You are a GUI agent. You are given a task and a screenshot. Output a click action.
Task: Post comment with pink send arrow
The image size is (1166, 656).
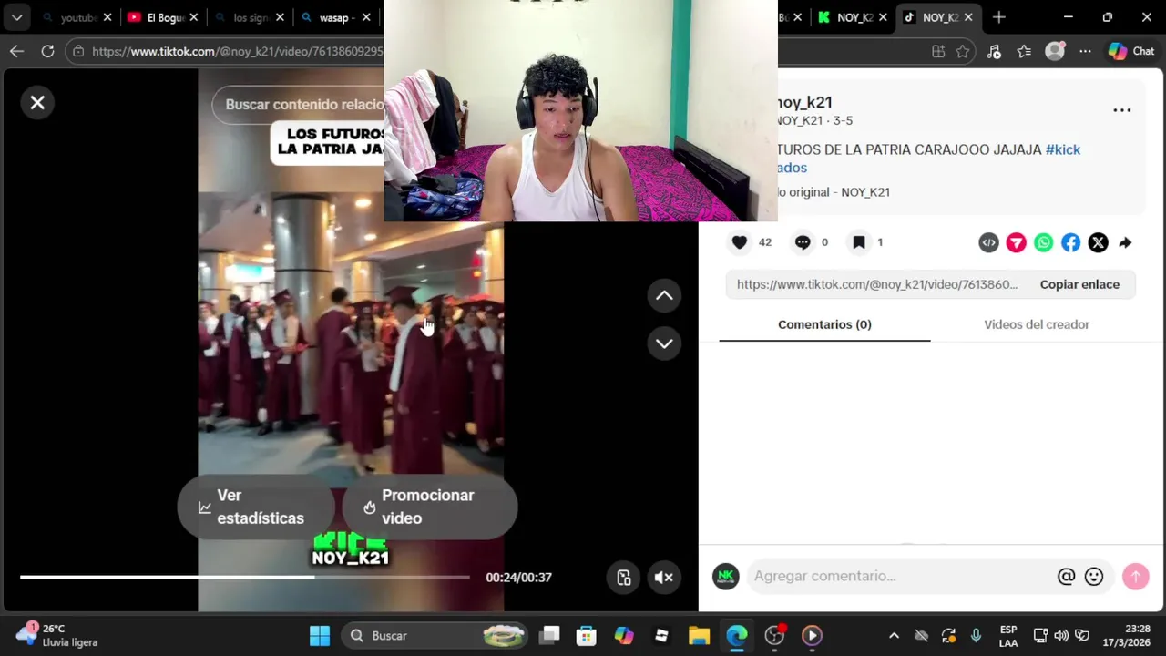pos(1135,576)
